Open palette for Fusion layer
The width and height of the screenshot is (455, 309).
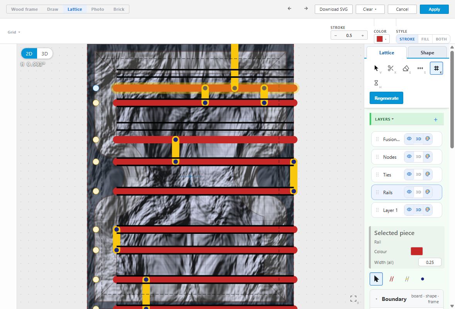coord(428,139)
